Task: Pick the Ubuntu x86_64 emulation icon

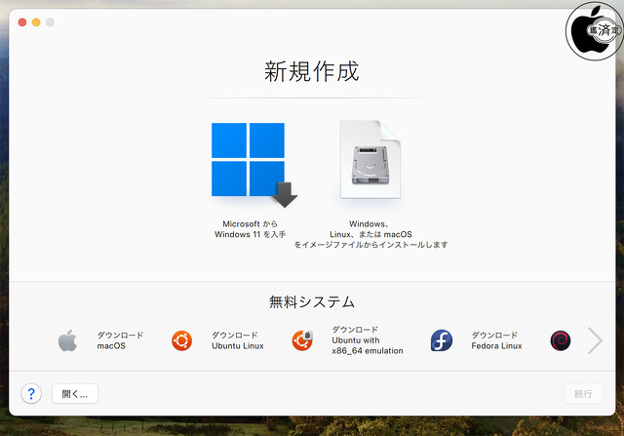Action: click(x=302, y=340)
